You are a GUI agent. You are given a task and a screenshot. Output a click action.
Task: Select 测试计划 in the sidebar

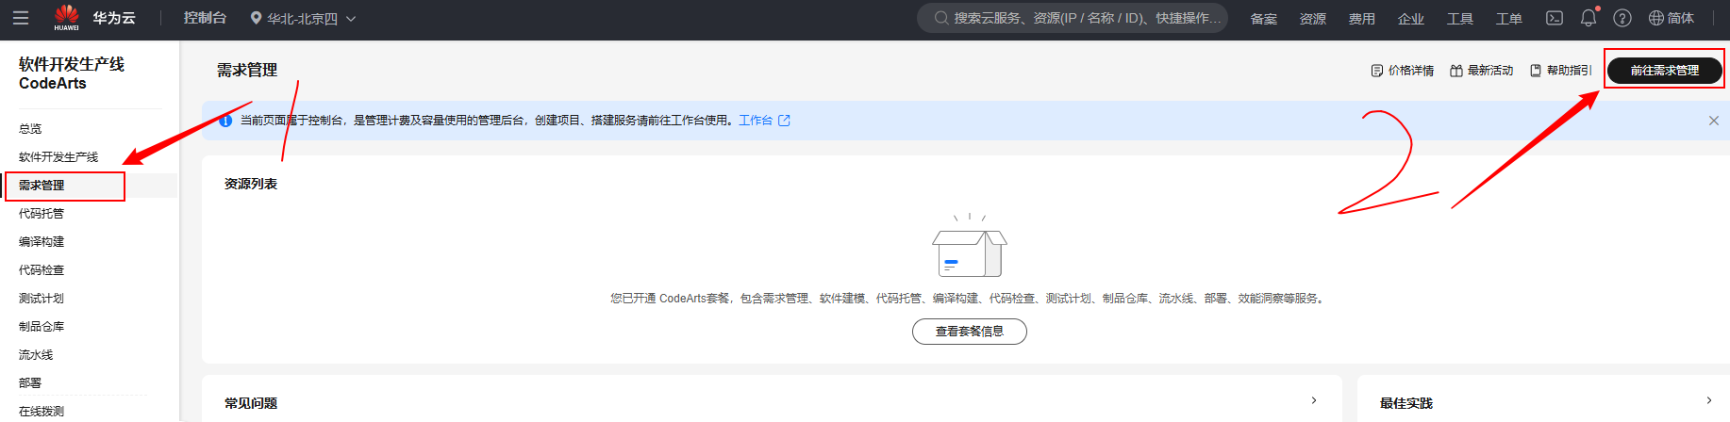[42, 299]
